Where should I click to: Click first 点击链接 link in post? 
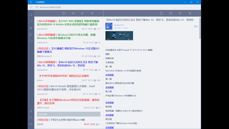coord(110,74)
